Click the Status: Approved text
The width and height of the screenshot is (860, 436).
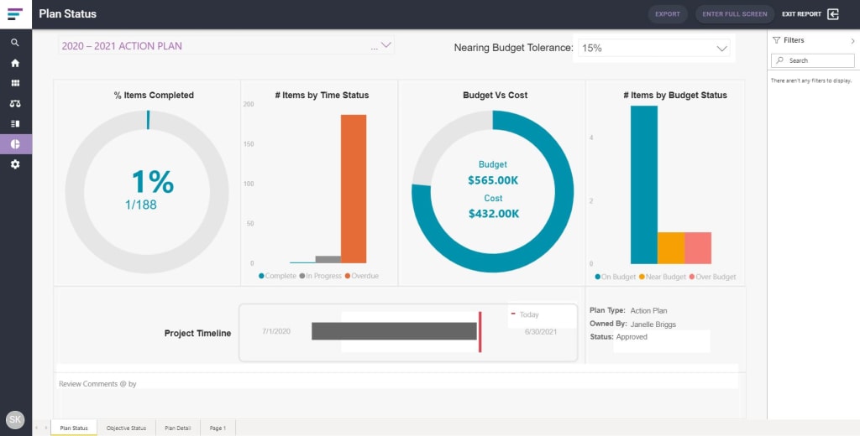pyautogui.click(x=618, y=337)
